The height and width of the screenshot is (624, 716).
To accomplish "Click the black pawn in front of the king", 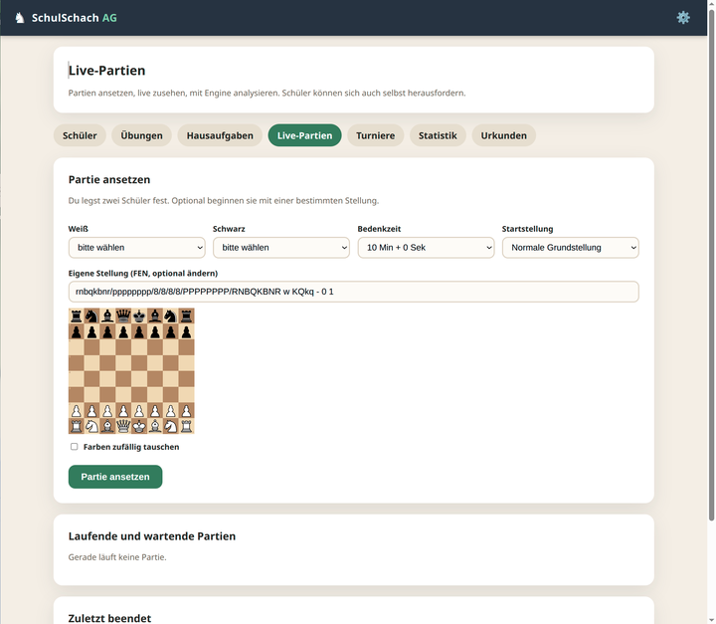I will (139, 331).
